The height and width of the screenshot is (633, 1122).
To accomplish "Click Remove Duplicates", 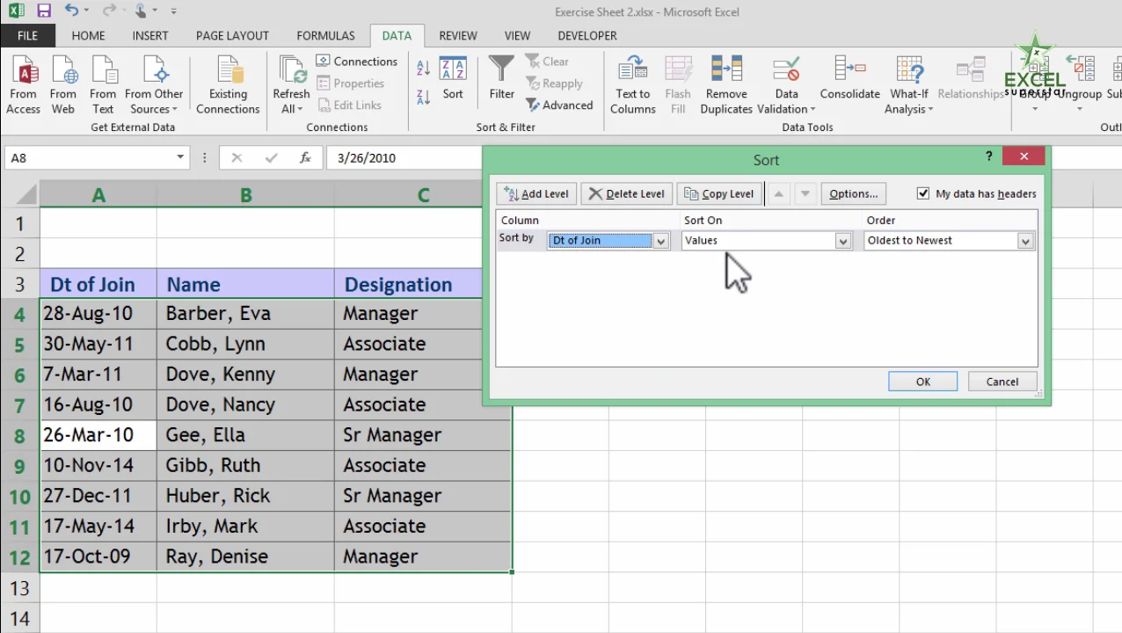I will 726,85.
